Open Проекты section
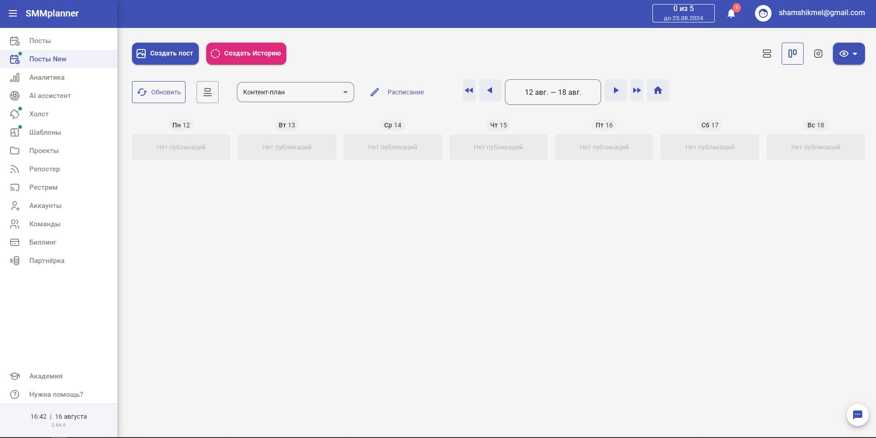Image resolution: width=876 pixels, height=438 pixels. pyautogui.click(x=59, y=151)
